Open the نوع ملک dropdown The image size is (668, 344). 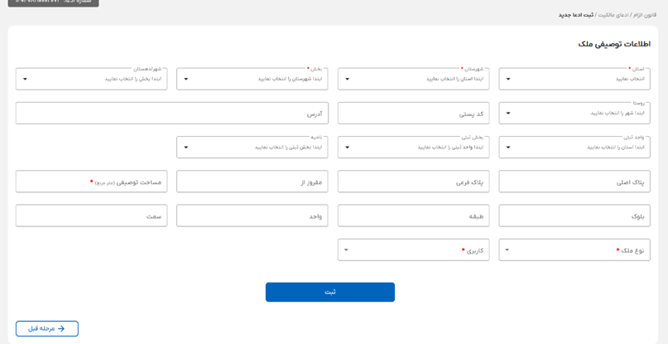[x=574, y=250]
